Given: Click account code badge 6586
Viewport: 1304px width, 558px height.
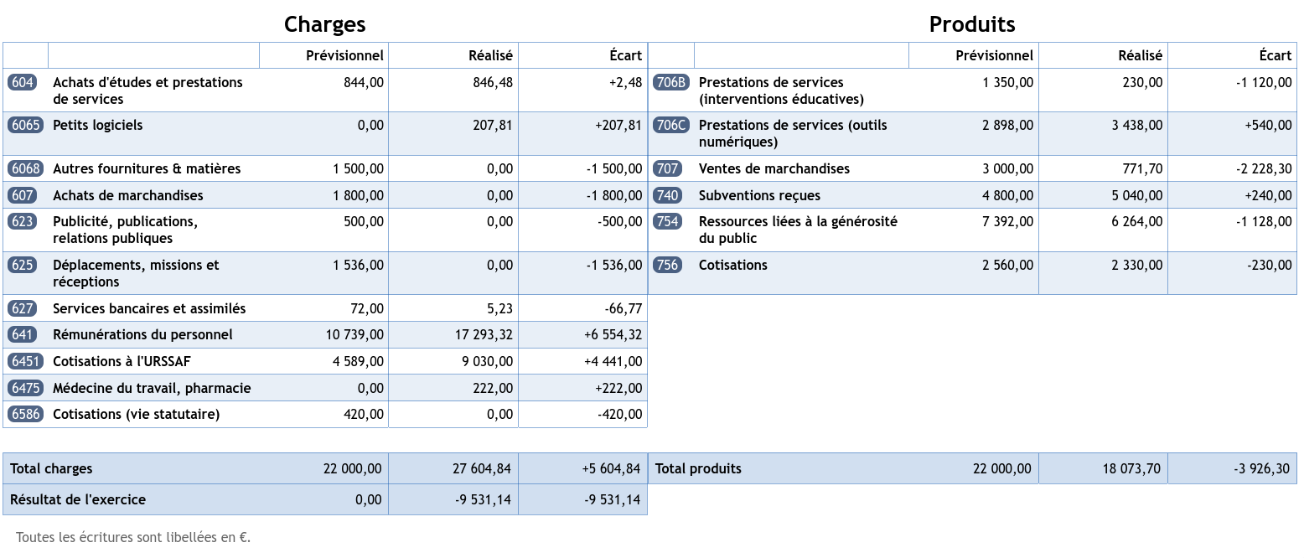Looking at the screenshot, I should [25, 414].
